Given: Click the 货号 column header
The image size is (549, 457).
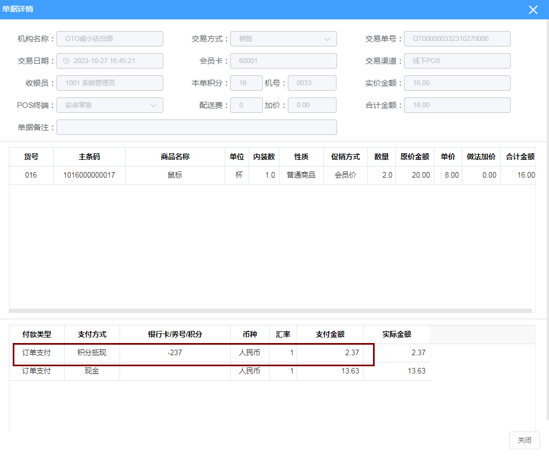Looking at the screenshot, I should (31, 157).
